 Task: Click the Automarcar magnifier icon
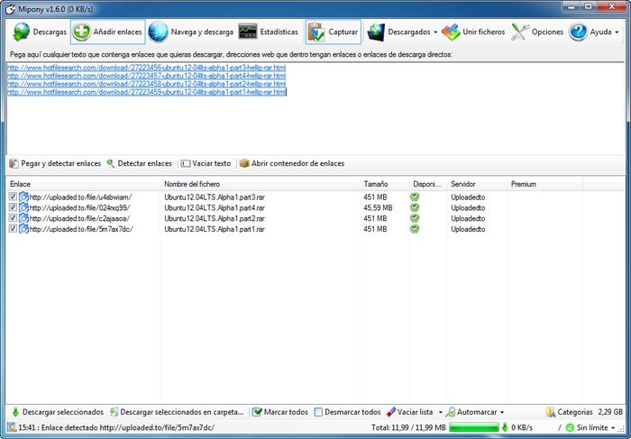coord(451,412)
